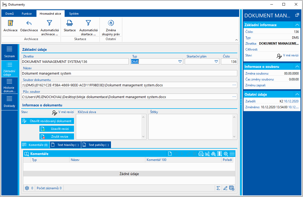303x197 pixels.
Task: Open gear settings in Komentáře toolbar
Action: pos(226,154)
